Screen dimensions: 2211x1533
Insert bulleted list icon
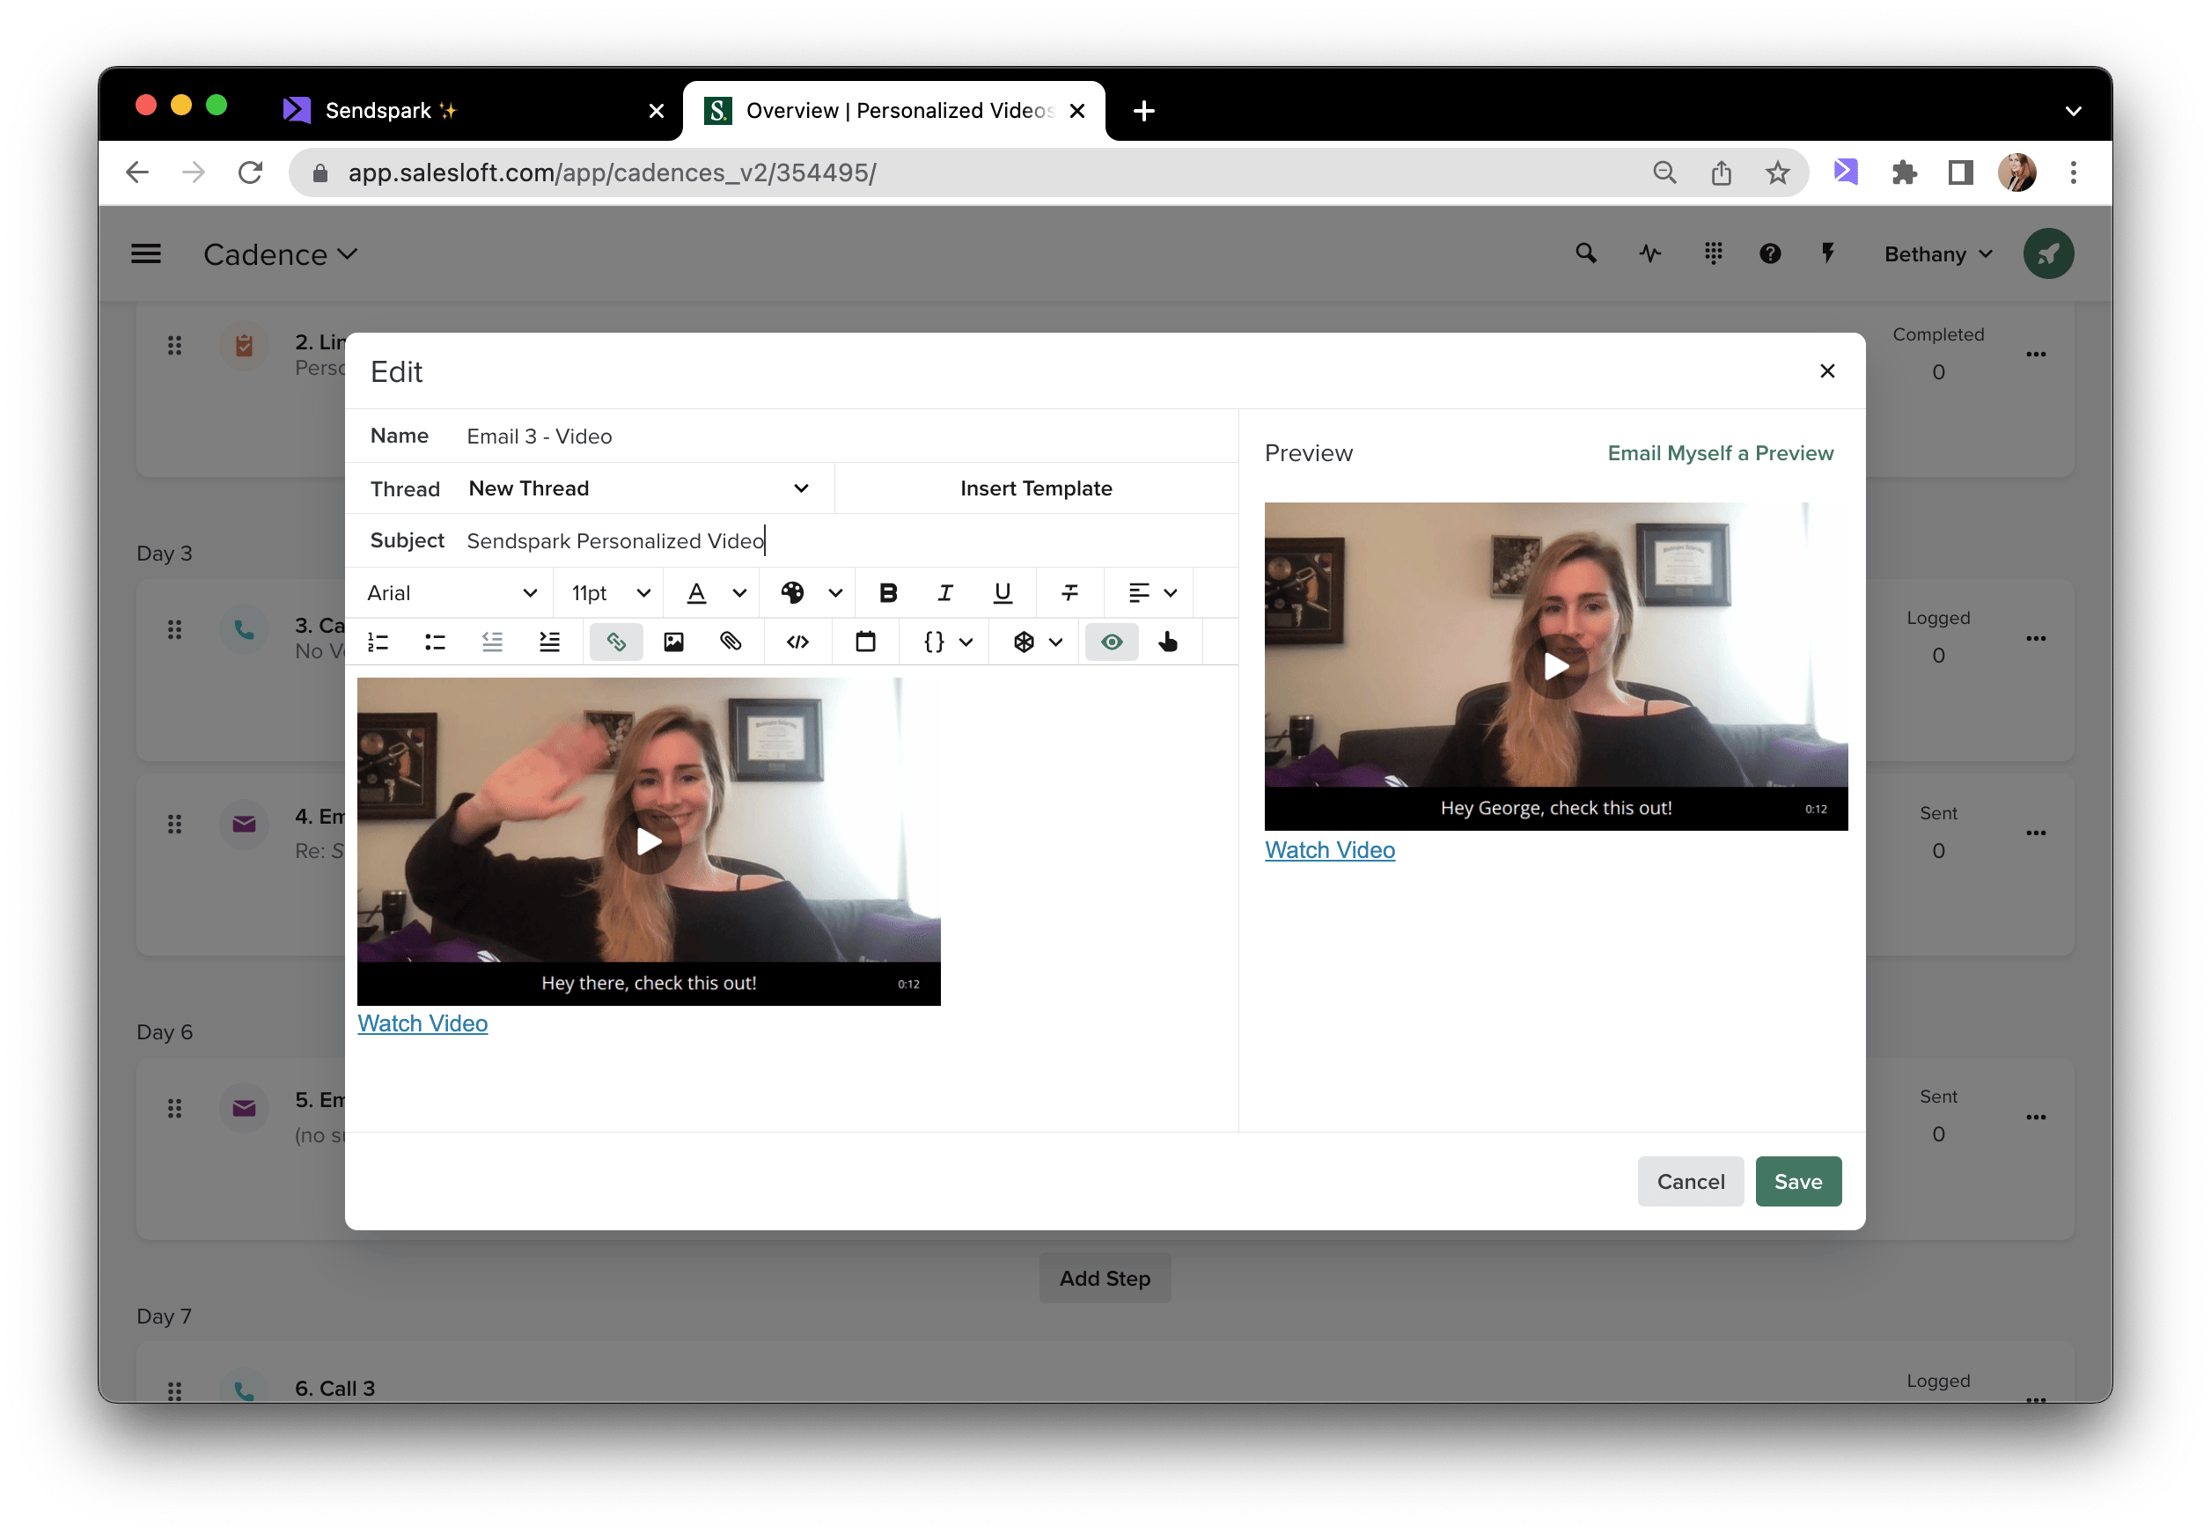(x=435, y=642)
